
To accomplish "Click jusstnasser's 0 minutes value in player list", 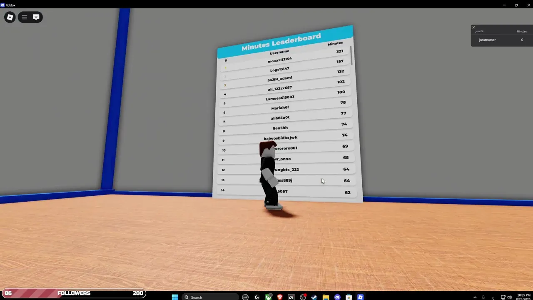I will click(522, 40).
